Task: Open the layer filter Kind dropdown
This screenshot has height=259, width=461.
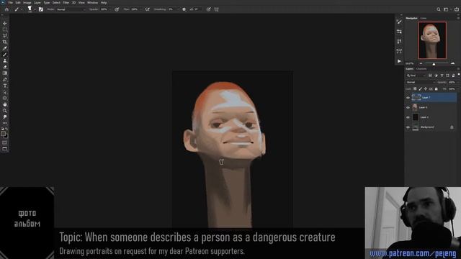Action: (x=416, y=76)
